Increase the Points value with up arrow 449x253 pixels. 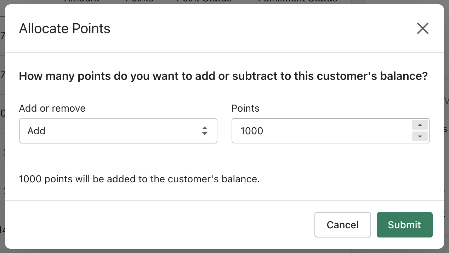(420, 125)
